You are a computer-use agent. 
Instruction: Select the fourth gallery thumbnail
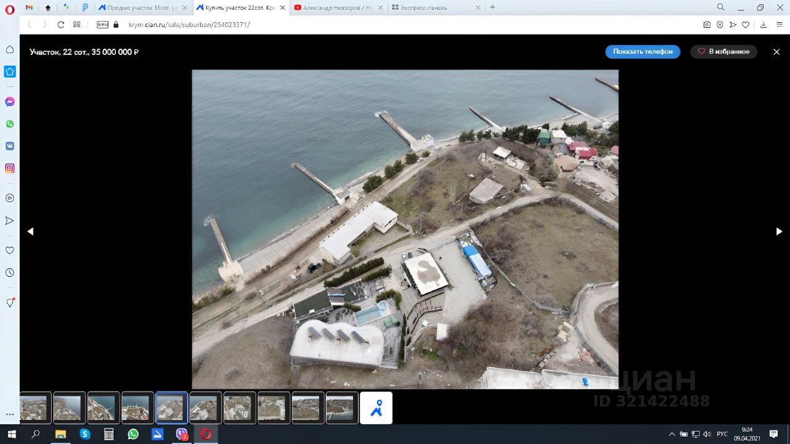(138, 408)
